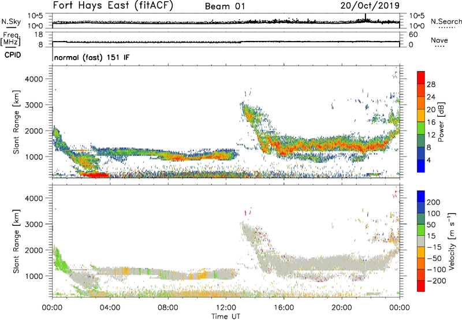Click the '100' label on velocity colorbar
The image size is (462, 320).
[434, 213]
